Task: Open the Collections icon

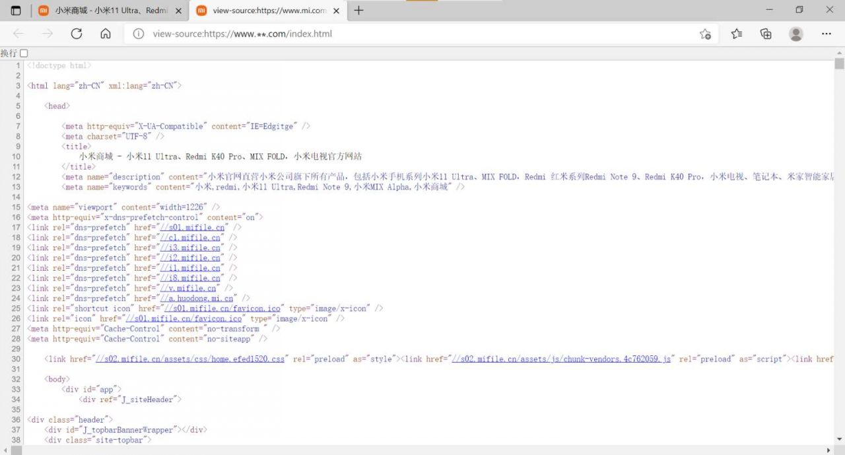Action: coord(766,34)
